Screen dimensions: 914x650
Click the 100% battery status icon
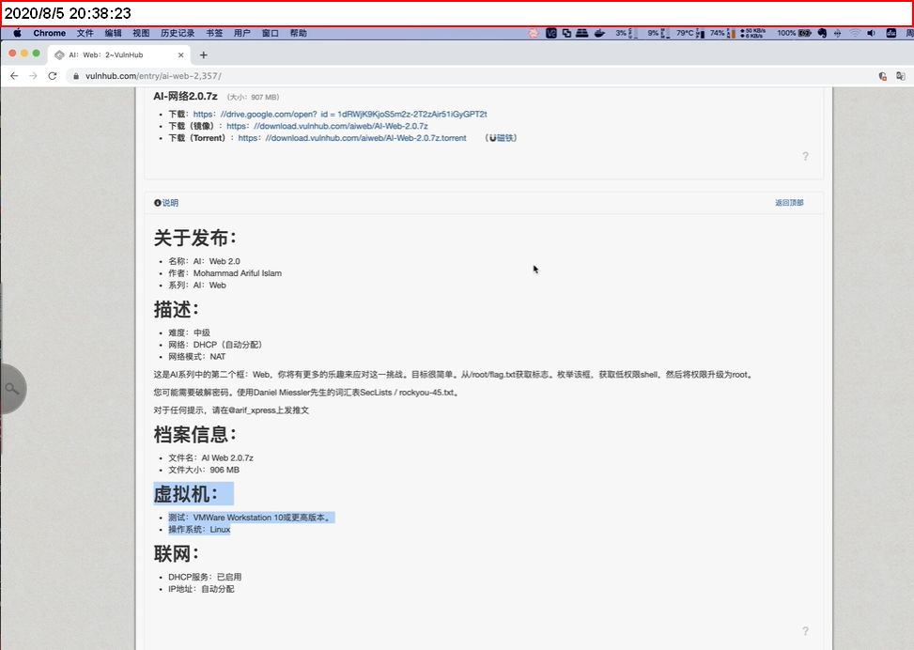pyautogui.click(x=794, y=33)
